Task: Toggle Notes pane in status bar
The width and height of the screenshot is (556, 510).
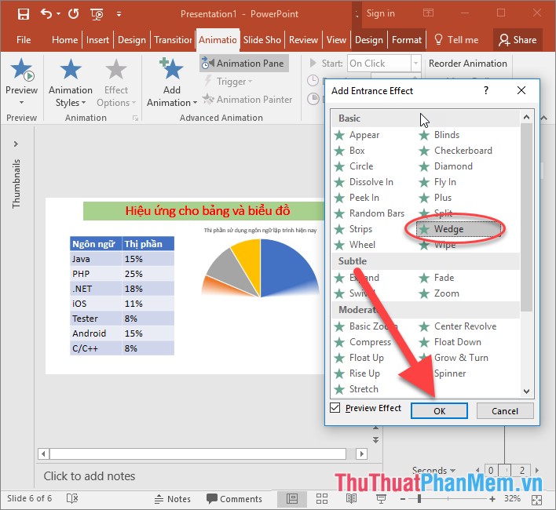Action: tap(173, 499)
